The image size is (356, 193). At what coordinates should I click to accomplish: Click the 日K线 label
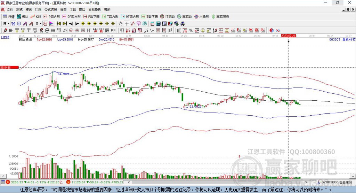click(5, 37)
